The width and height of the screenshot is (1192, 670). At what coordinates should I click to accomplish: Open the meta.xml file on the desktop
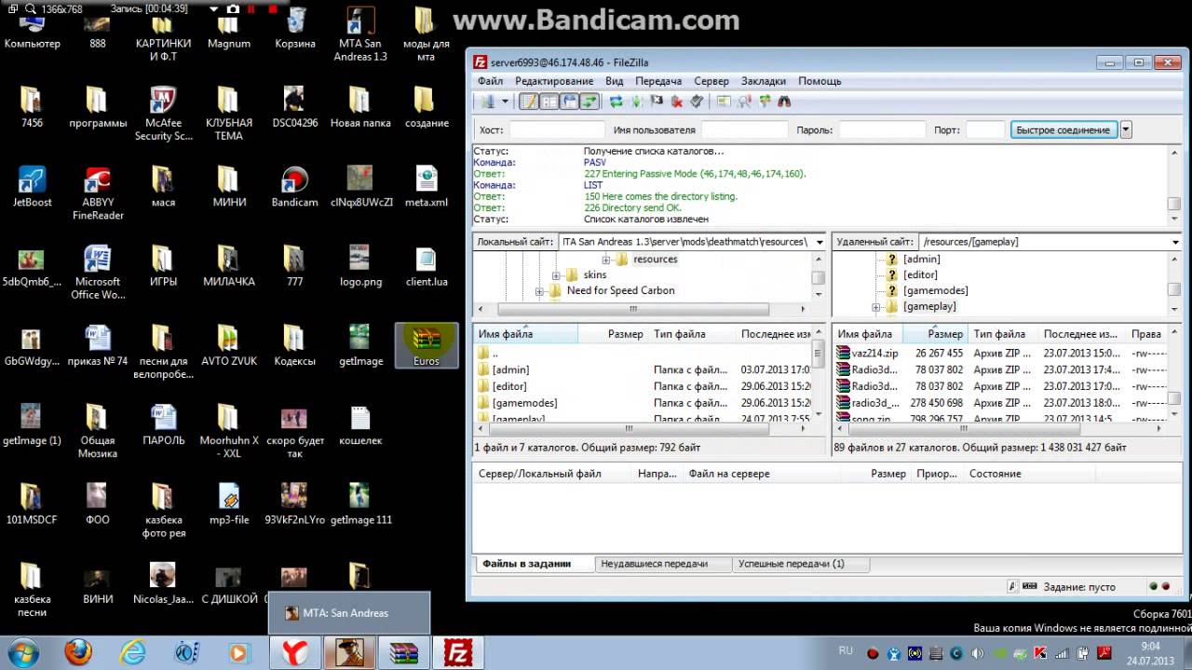[x=427, y=186]
